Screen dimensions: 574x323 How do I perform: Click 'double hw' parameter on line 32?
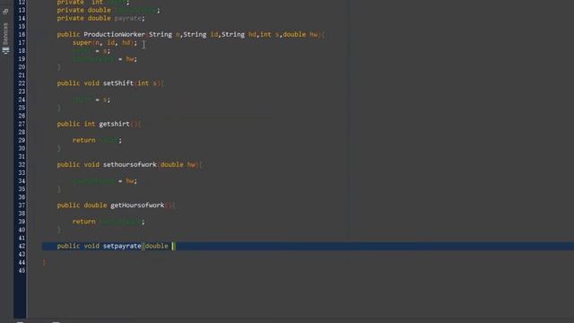click(x=178, y=165)
